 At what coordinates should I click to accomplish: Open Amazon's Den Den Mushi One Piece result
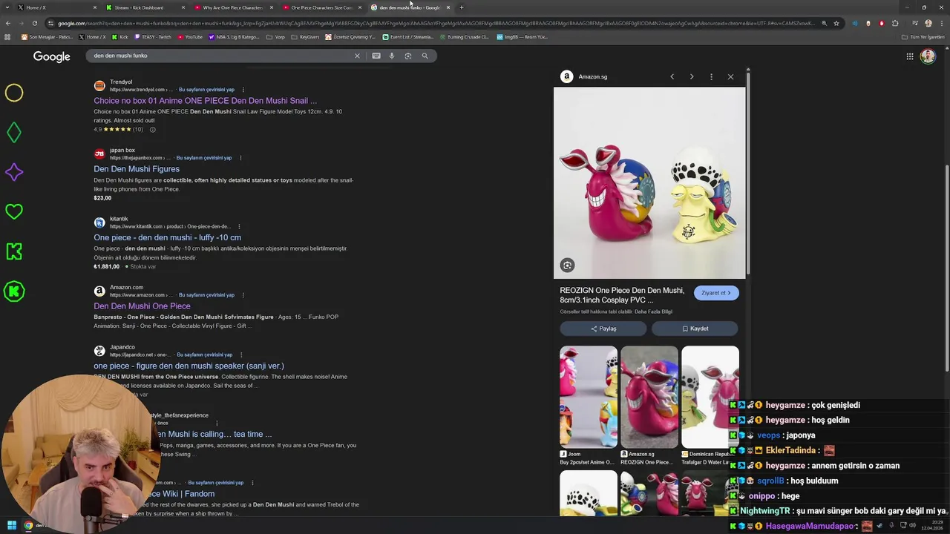pyautogui.click(x=142, y=306)
